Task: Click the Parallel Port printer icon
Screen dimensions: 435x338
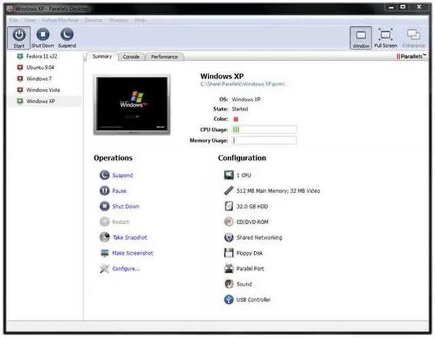Action: pos(229,269)
